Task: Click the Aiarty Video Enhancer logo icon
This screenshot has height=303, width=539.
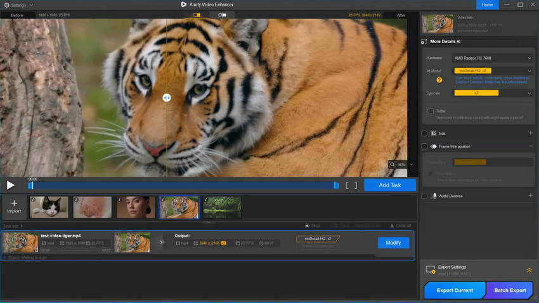Action: tap(183, 4)
